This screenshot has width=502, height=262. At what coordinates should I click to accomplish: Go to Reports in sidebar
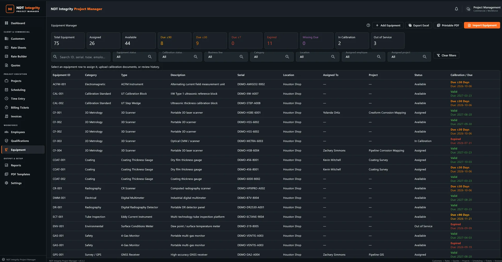pos(23,165)
